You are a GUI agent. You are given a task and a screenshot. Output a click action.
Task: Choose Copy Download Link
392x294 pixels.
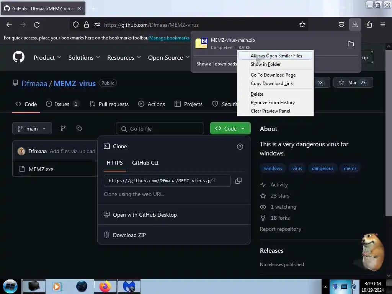(x=276, y=83)
